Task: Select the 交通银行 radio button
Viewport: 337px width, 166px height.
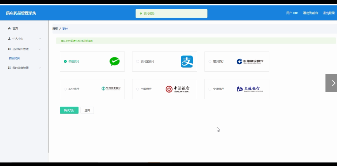Action: 210,89
